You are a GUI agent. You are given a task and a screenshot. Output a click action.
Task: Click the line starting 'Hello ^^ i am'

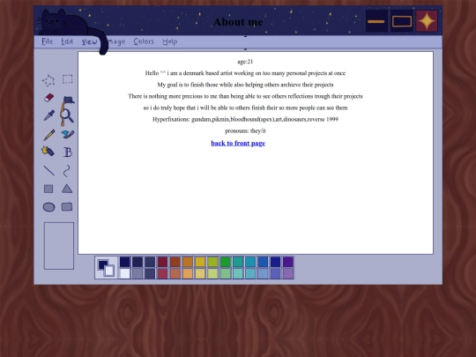pyautogui.click(x=245, y=73)
